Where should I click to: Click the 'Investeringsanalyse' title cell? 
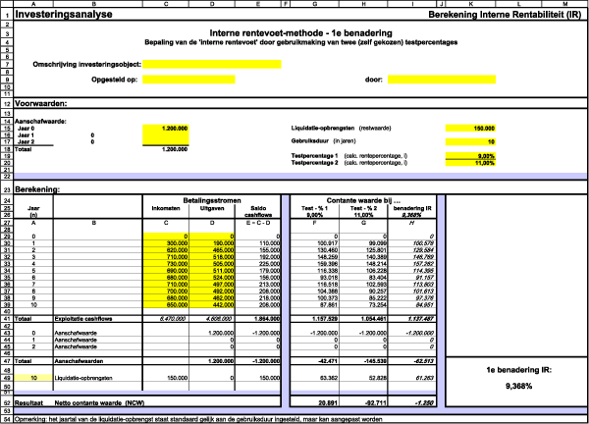tap(64, 15)
